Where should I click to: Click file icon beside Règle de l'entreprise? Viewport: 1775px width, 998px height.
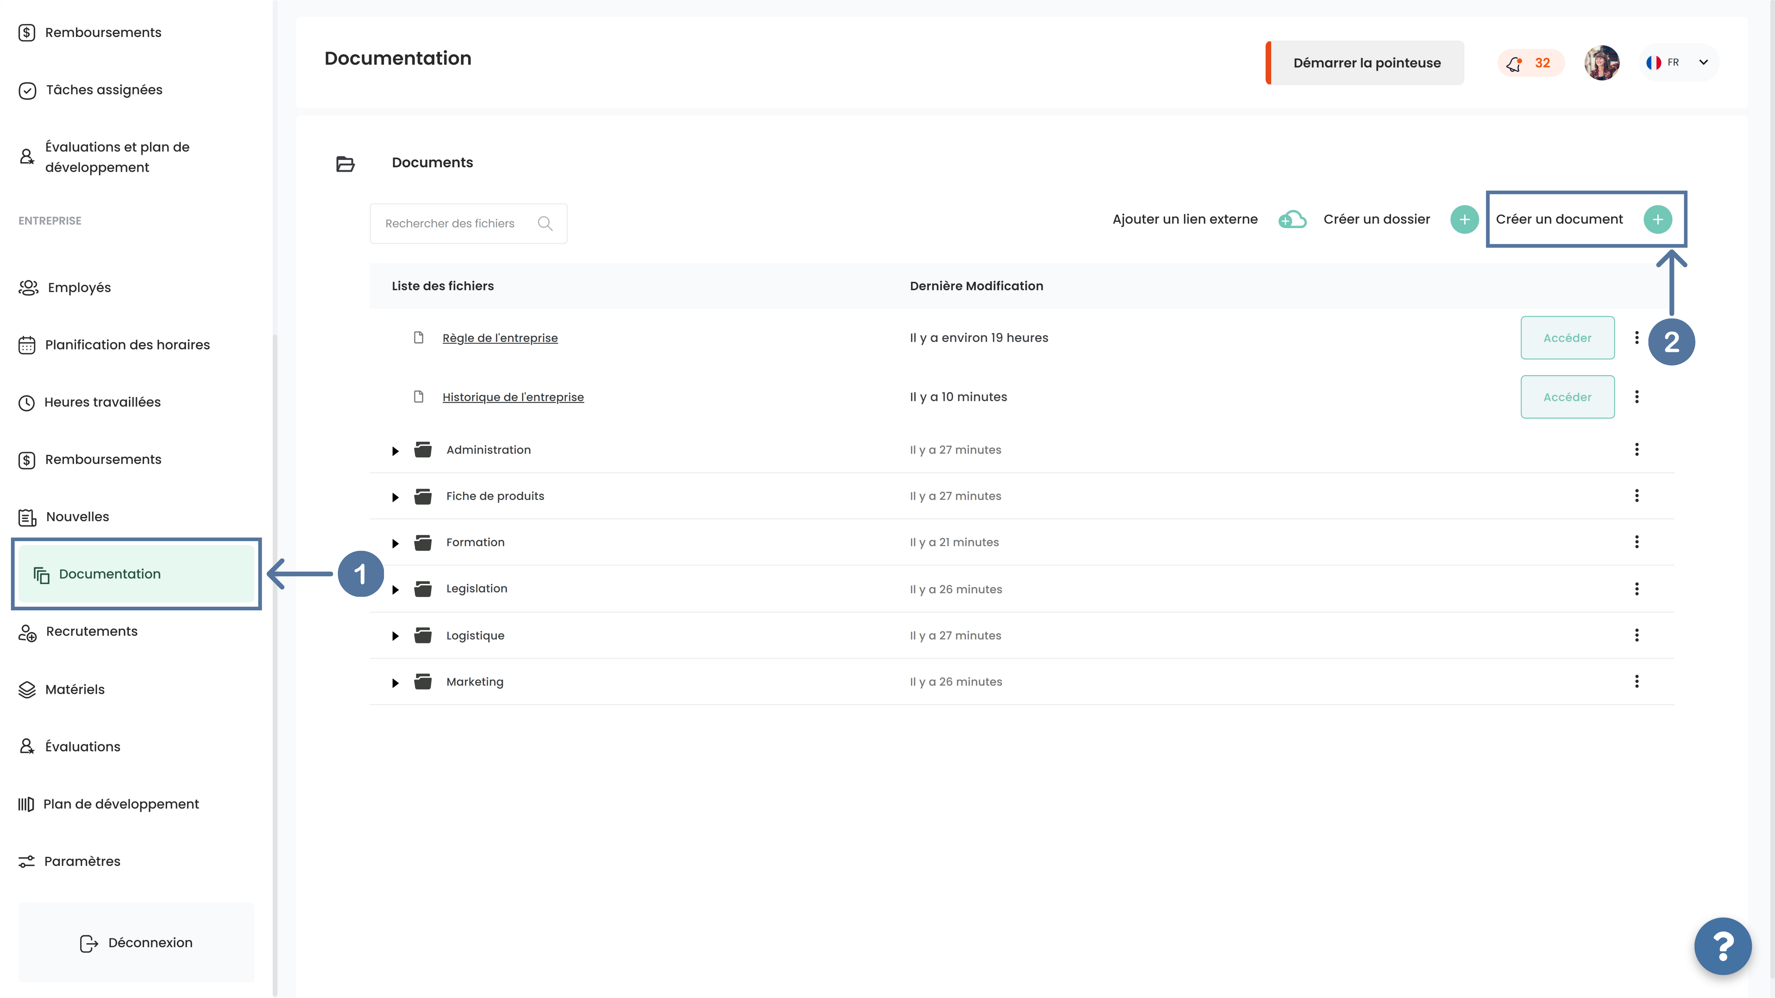(418, 337)
